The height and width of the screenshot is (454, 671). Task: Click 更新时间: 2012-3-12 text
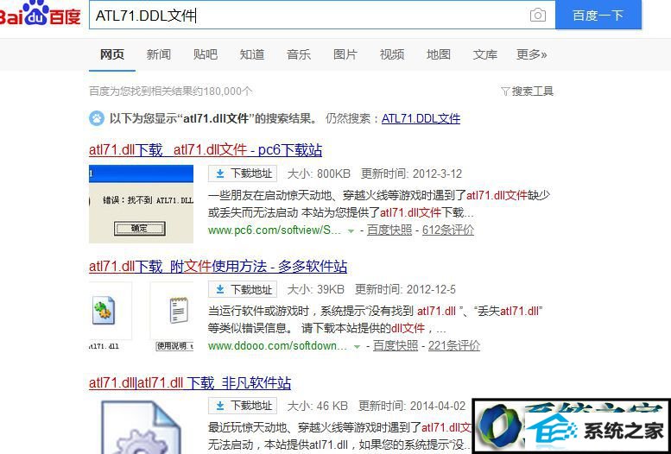click(411, 173)
